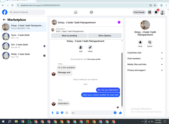The width and height of the screenshot is (169, 124).
Task: Open Windows taskbar search
Action: pyautogui.click(x=10, y=122)
